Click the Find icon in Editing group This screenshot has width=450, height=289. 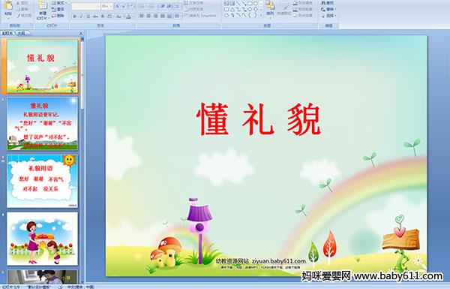click(328, 3)
